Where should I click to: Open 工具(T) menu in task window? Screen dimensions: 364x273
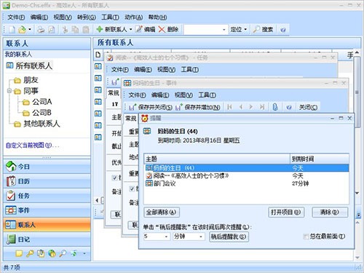click(x=190, y=70)
